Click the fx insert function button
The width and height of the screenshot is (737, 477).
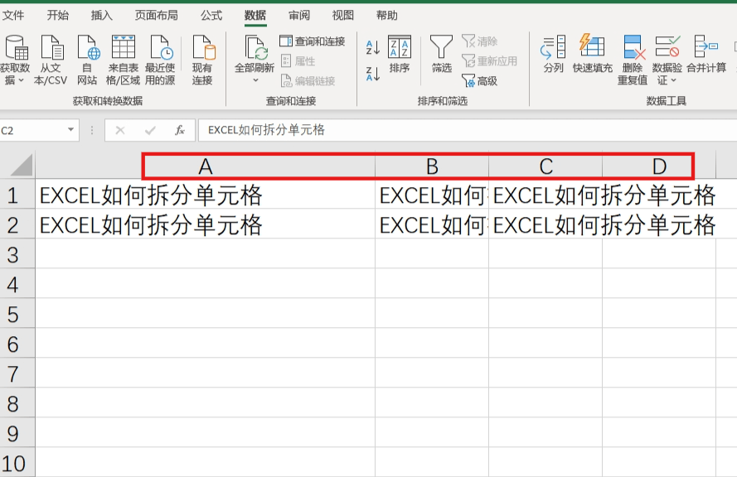[x=180, y=130]
